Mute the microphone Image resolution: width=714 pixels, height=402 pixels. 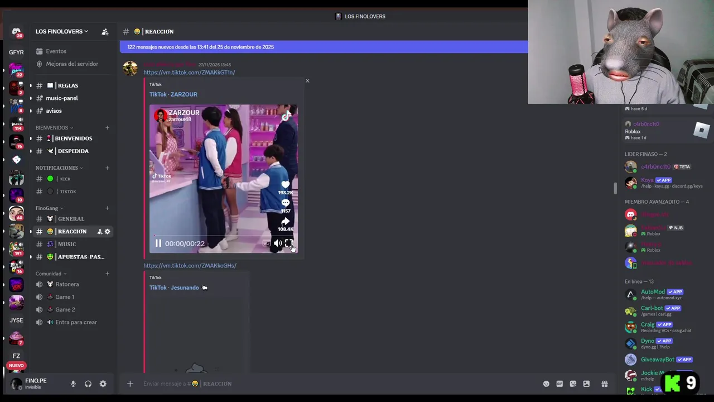pyautogui.click(x=73, y=384)
